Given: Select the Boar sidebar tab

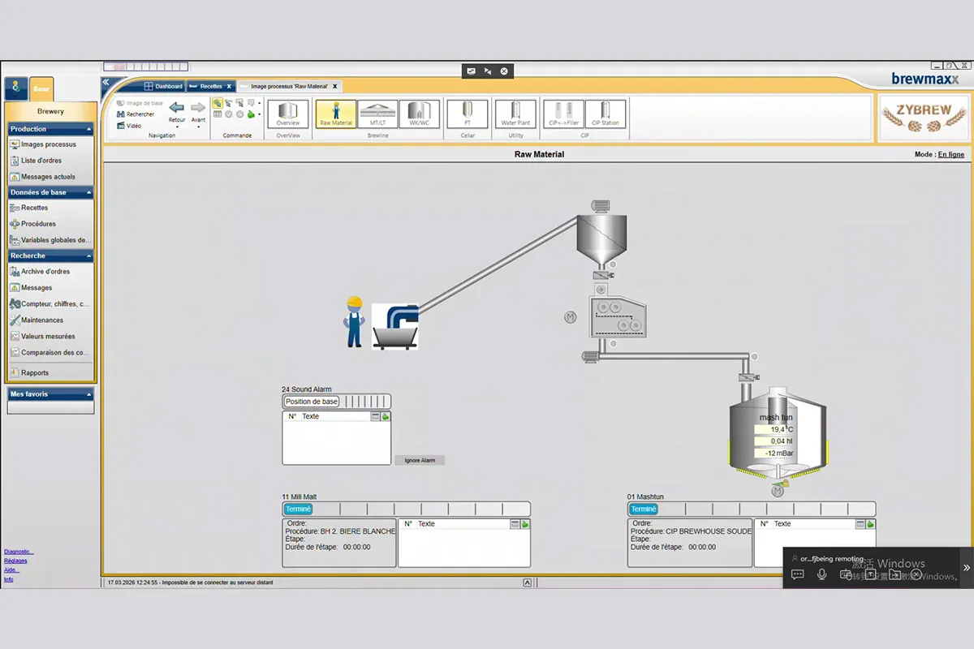Looking at the screenshot, I should [x=41, y=88].
